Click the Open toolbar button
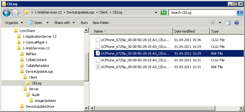This screenshot has height=112, width=245. click(35, 23)
